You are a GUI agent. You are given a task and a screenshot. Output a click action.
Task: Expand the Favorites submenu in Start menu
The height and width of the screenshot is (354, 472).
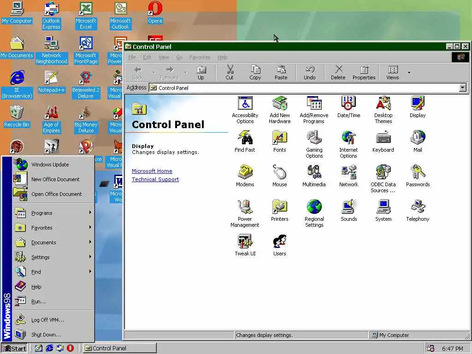(x=53, y=228)
